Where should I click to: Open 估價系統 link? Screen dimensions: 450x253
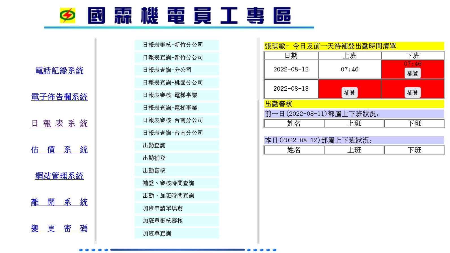pos(59,150)
